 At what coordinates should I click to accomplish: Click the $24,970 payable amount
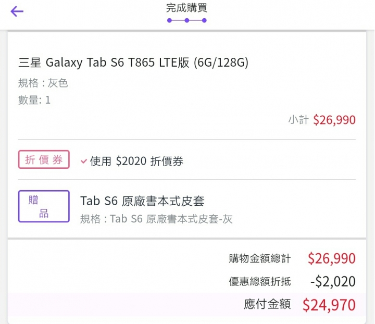[x=329, y=305]
